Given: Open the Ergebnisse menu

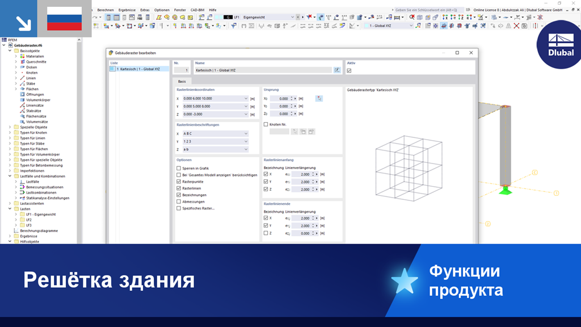Looking at the screenshot, I should point(127,10).
